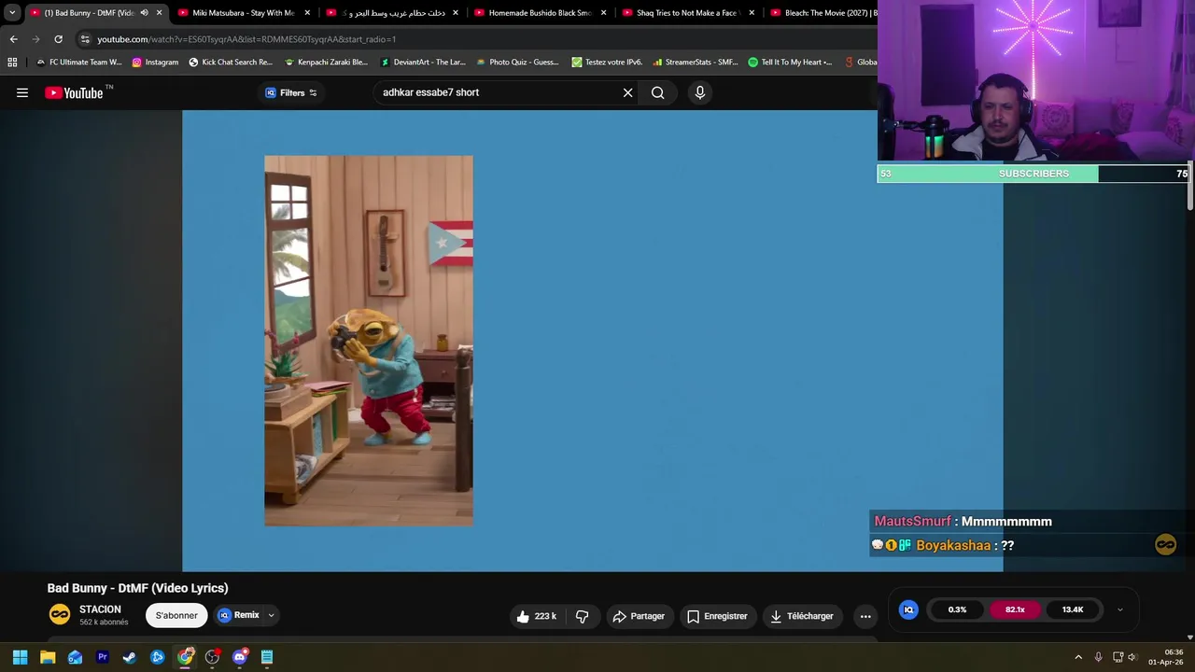
Task: Click the Télécharger download button
Action: pos(801,616)
